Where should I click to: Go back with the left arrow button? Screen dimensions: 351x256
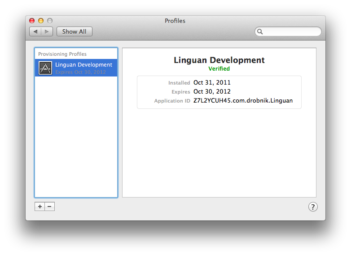coord(35,31)
